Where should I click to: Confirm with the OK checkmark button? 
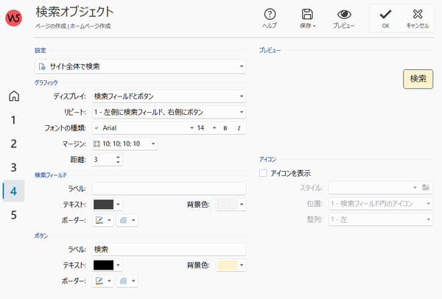click(x=385, y=18)
